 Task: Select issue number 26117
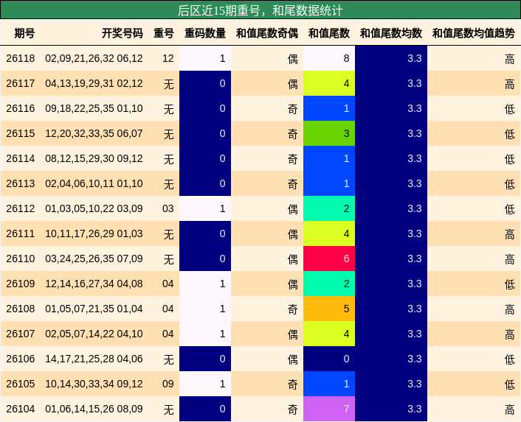point(20,83)
